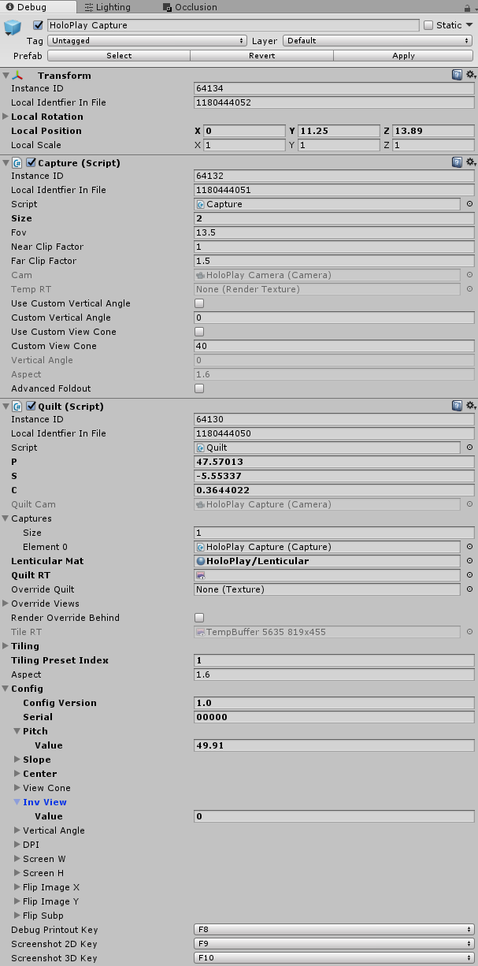
Task: Collapse the Pitch foldout
Action: click(x=17, y=731)
